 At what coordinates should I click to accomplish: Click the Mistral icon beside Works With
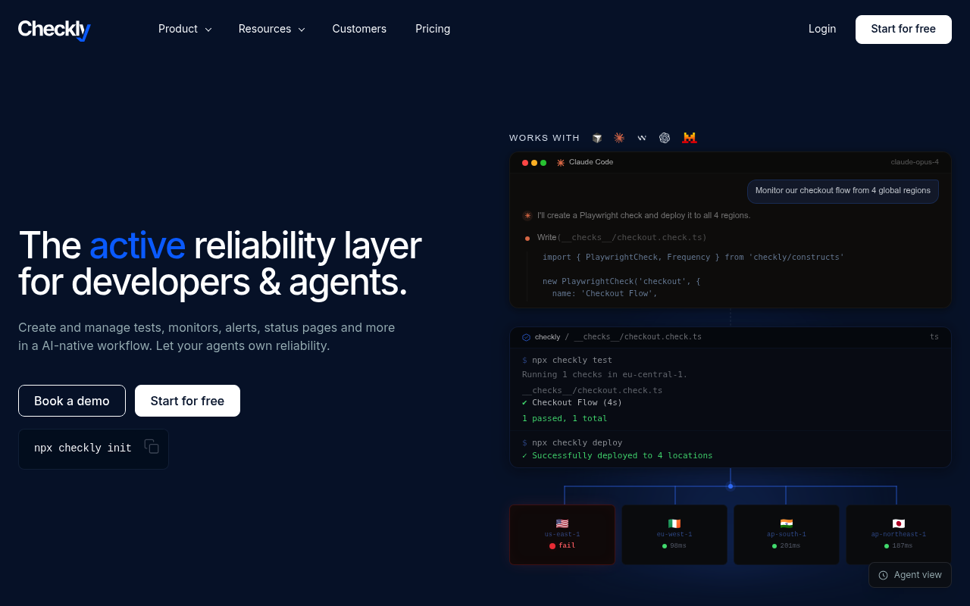click(689, 138)
